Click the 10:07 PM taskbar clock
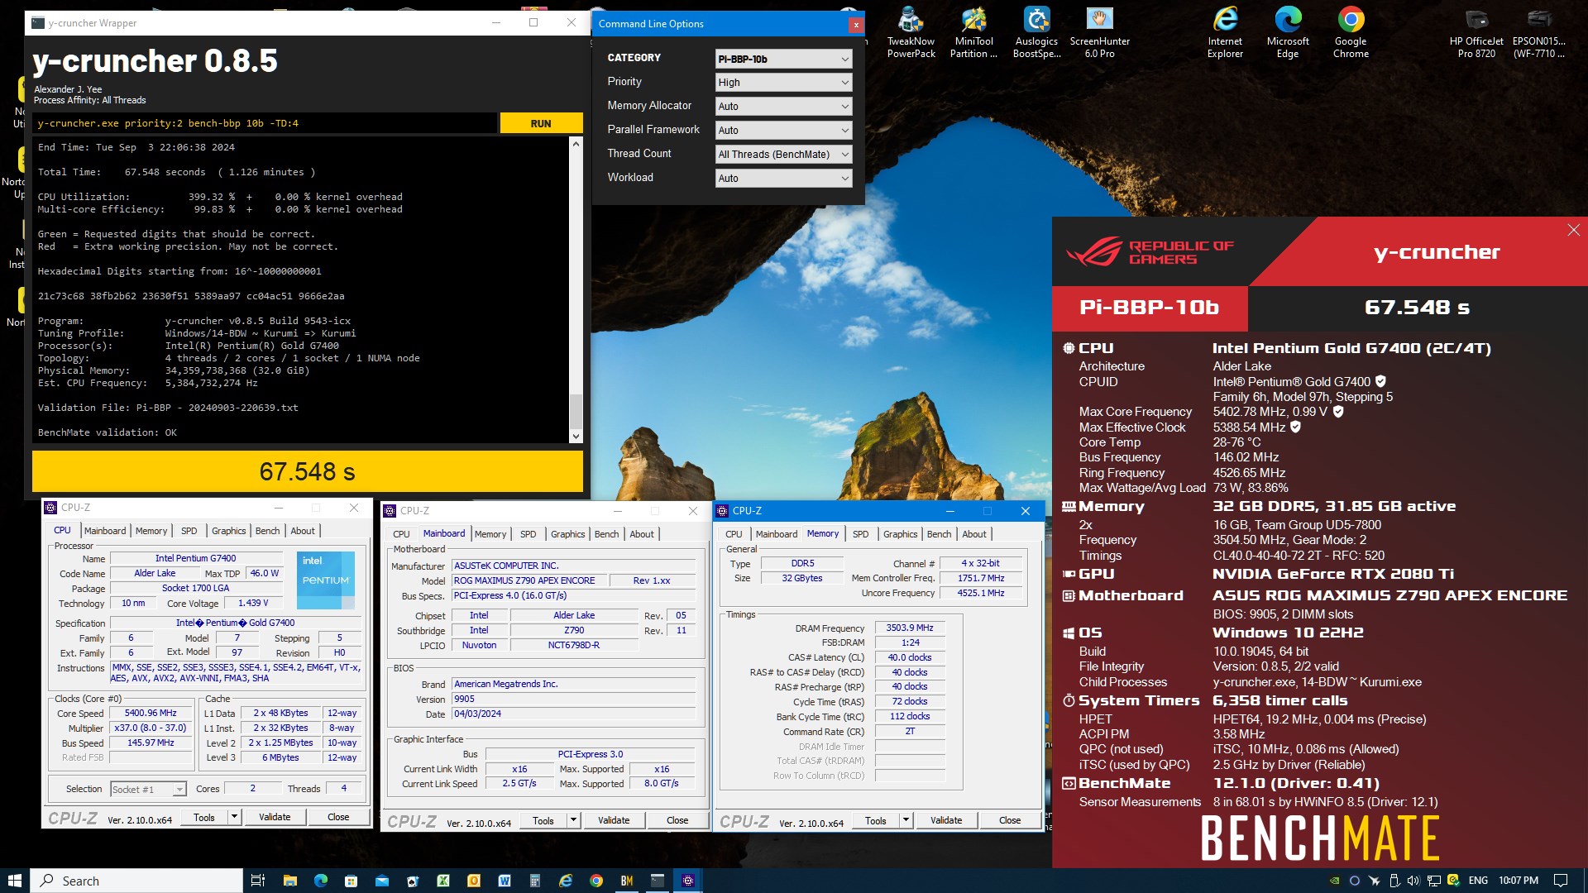 point(1518,881)
